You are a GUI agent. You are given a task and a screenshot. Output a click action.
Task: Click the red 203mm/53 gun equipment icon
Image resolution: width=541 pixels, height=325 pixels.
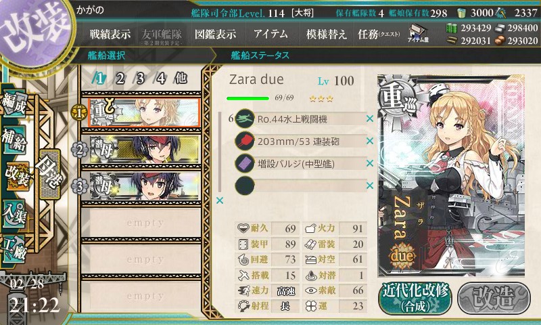point(245,142)
